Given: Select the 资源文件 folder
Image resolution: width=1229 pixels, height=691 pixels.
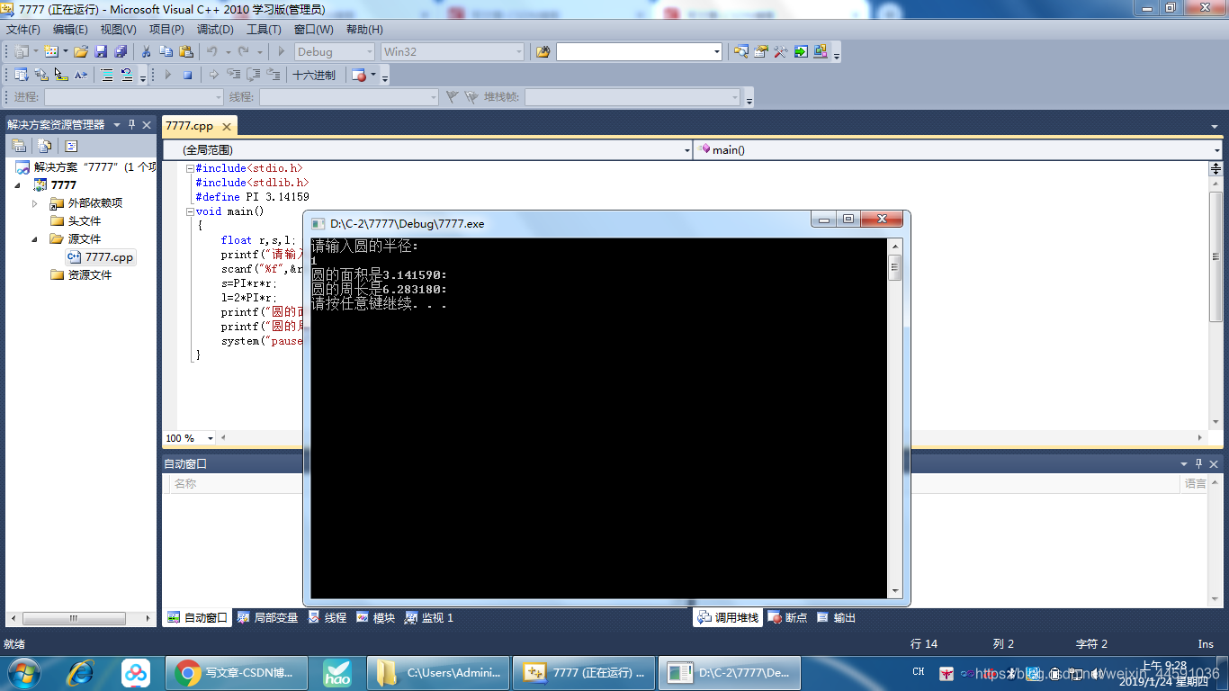Looking at the screenshot, I should [x=82, y=275].
